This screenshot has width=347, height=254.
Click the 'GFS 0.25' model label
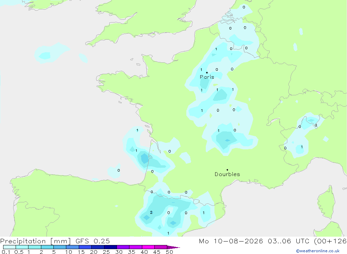pos(93,241)
